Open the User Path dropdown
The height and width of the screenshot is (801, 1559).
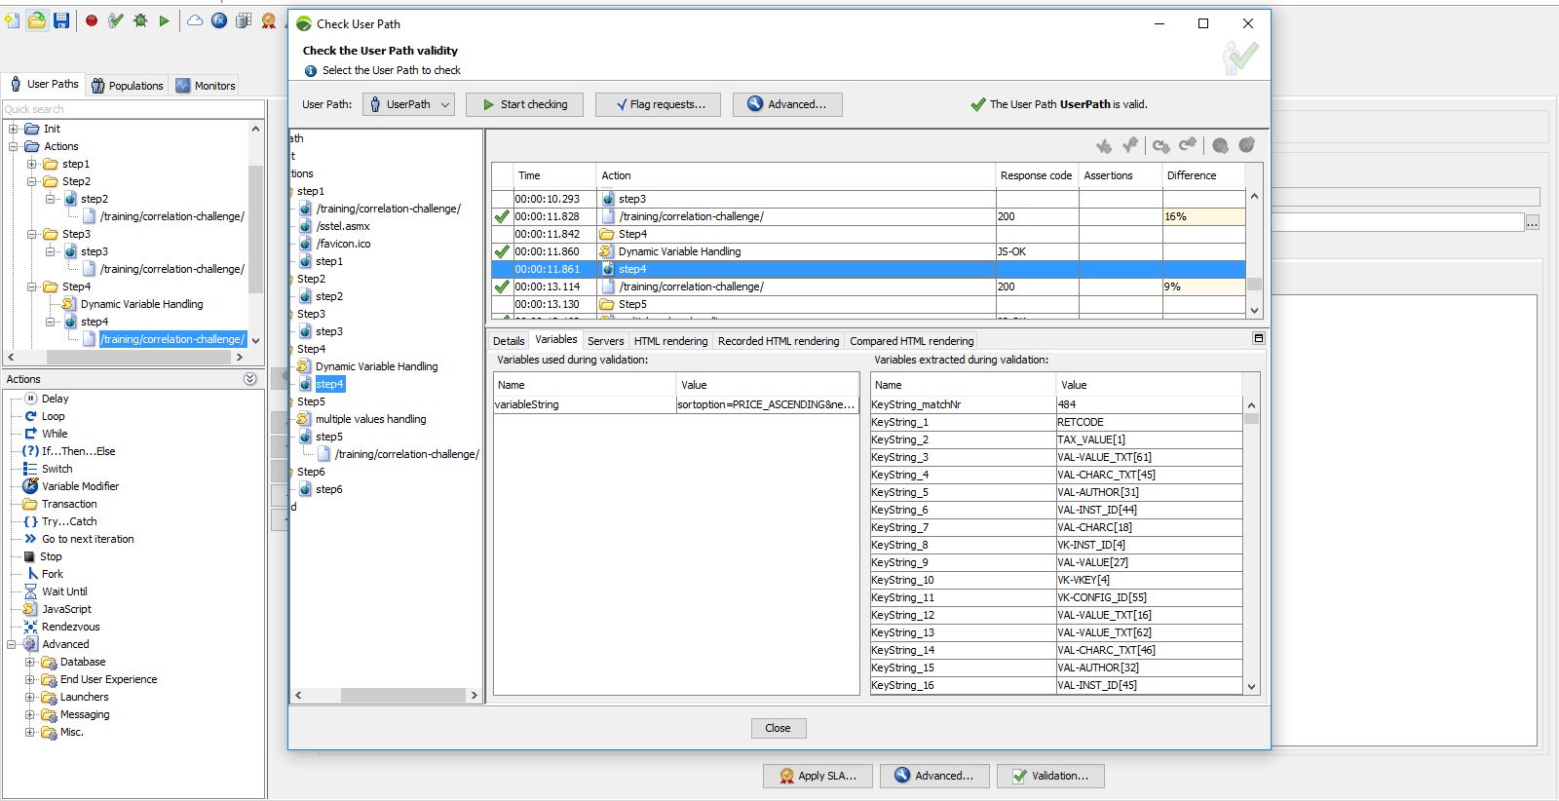408,104
